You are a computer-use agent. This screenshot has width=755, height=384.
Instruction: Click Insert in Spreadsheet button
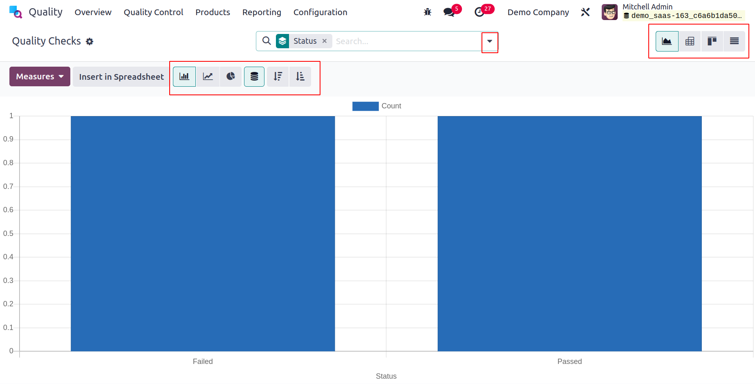(121, 76)
